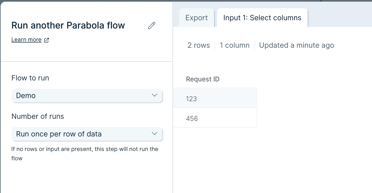Image resolution: width=372 pixels, height=193 pixels.
Task: Select the table cell containing 456
Action: 215,118
